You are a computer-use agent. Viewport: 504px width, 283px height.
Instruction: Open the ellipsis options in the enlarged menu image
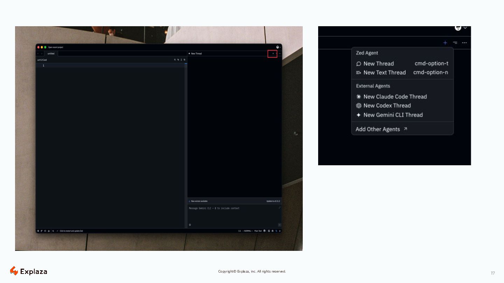464,43
